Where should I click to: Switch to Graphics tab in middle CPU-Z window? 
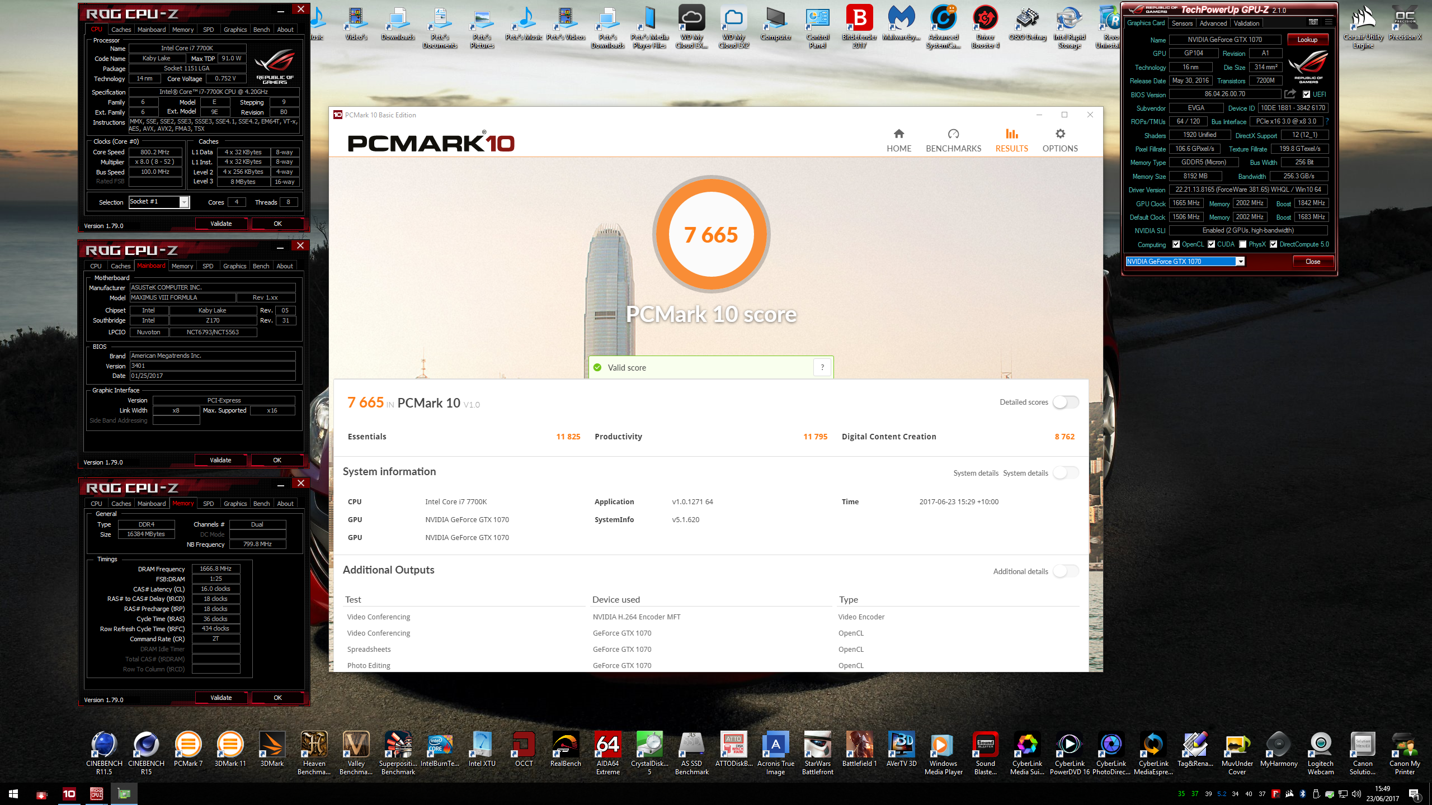point(234,266)
